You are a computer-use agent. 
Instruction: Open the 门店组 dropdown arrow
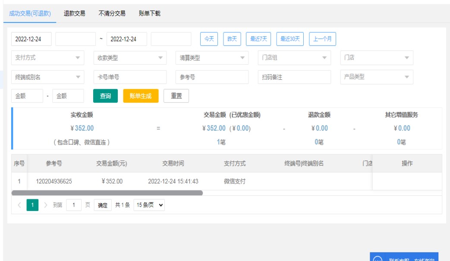[x=324, y=58]
